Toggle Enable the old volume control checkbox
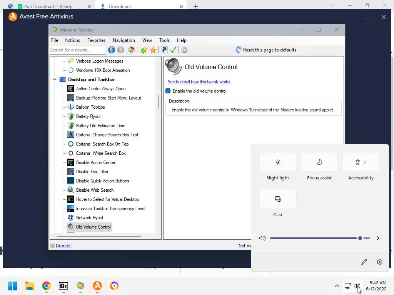 (168, 91)
